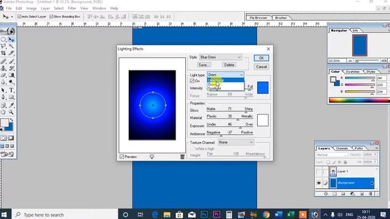Open File Explorer from the taskbar
The height and width of the screenshot is (219, 390).
pyautogui.click(x=167, y=214)
